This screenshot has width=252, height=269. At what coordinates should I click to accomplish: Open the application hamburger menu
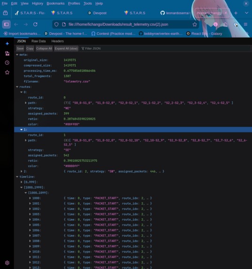pos(245,24)
